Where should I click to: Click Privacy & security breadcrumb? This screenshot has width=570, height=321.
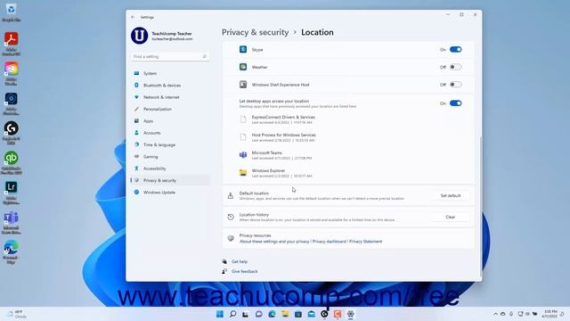tap(256, 32)
